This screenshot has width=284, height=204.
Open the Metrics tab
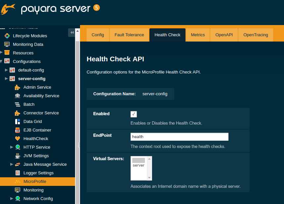coord(198,35)
